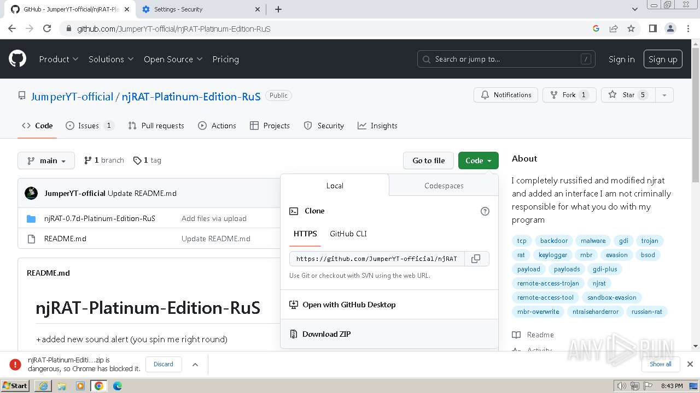Open README.md file
This screenshot has height=393, width=700.
coord(65,239)
